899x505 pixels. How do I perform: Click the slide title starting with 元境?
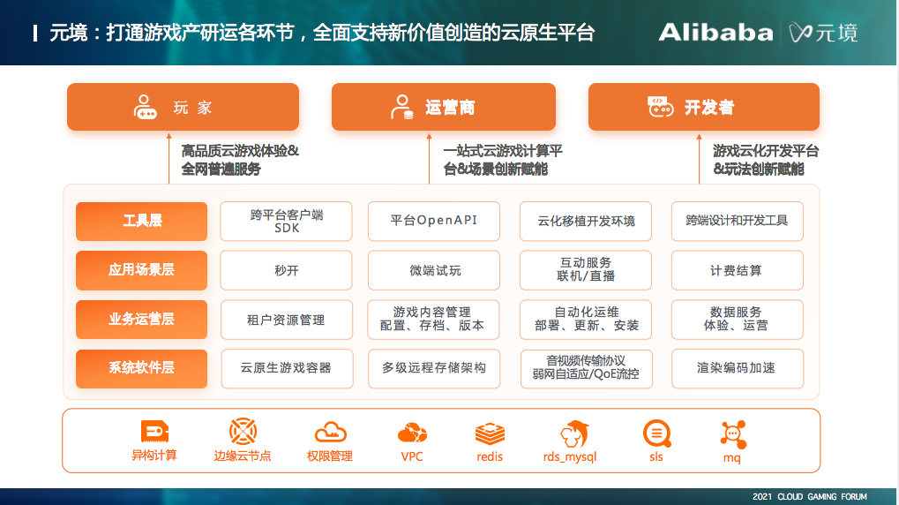322,33
